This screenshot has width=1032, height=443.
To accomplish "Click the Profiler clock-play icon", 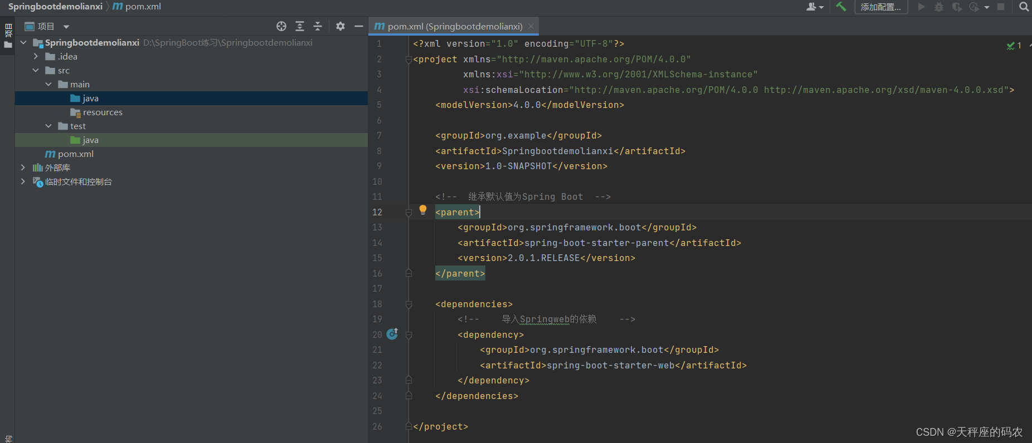I will 974,7.
